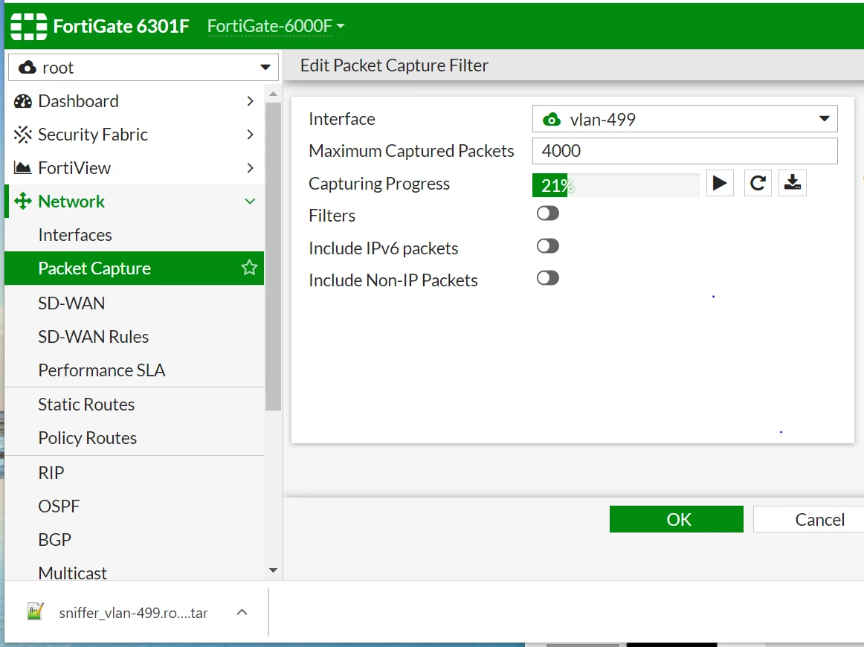Open the BGP menu item
Screen dimensions: 864x647
(134, 539)
